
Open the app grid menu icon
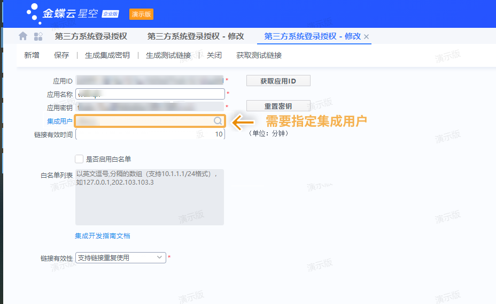(x=38, y=36)
